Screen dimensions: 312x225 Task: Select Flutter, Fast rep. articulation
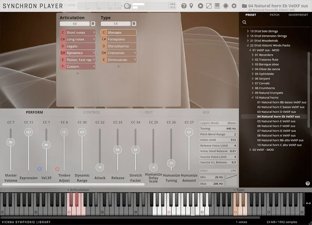click(78, 60)
